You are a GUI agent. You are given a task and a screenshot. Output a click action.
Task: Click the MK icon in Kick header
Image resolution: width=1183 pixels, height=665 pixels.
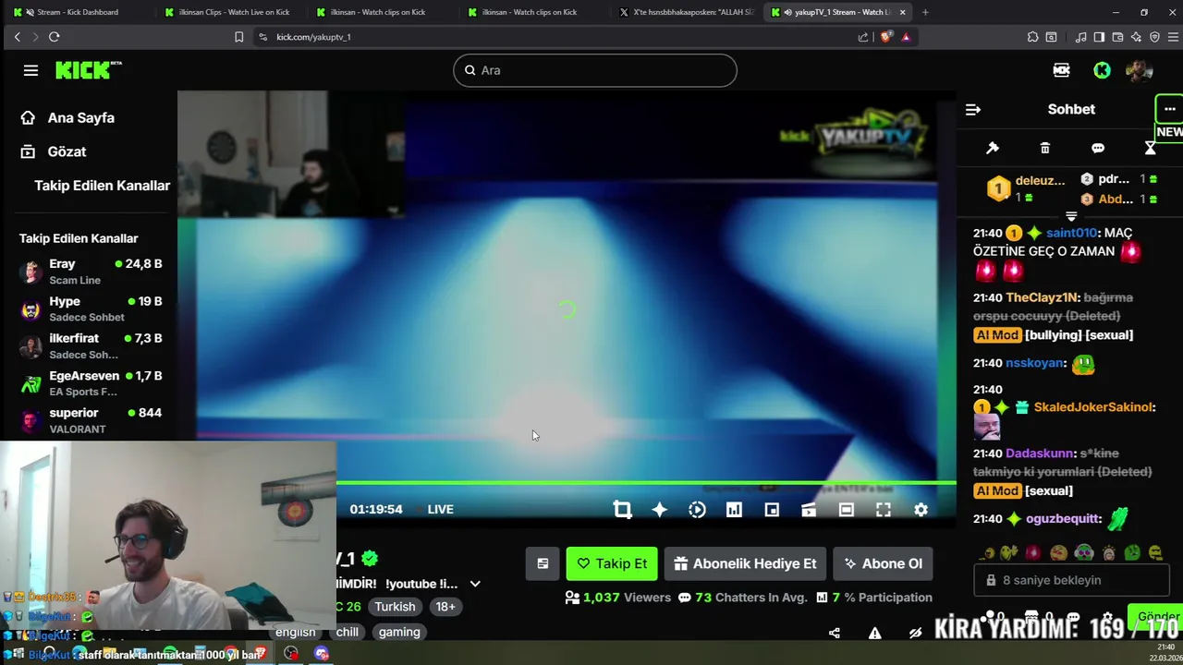pyautogui.click(x=1061, y=70)
